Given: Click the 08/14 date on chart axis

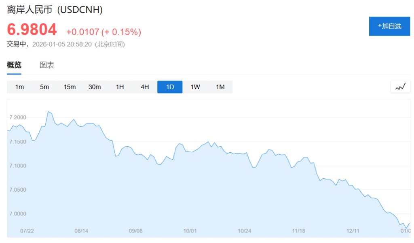Looking at the screenshot, I should [x=81, y=231].
